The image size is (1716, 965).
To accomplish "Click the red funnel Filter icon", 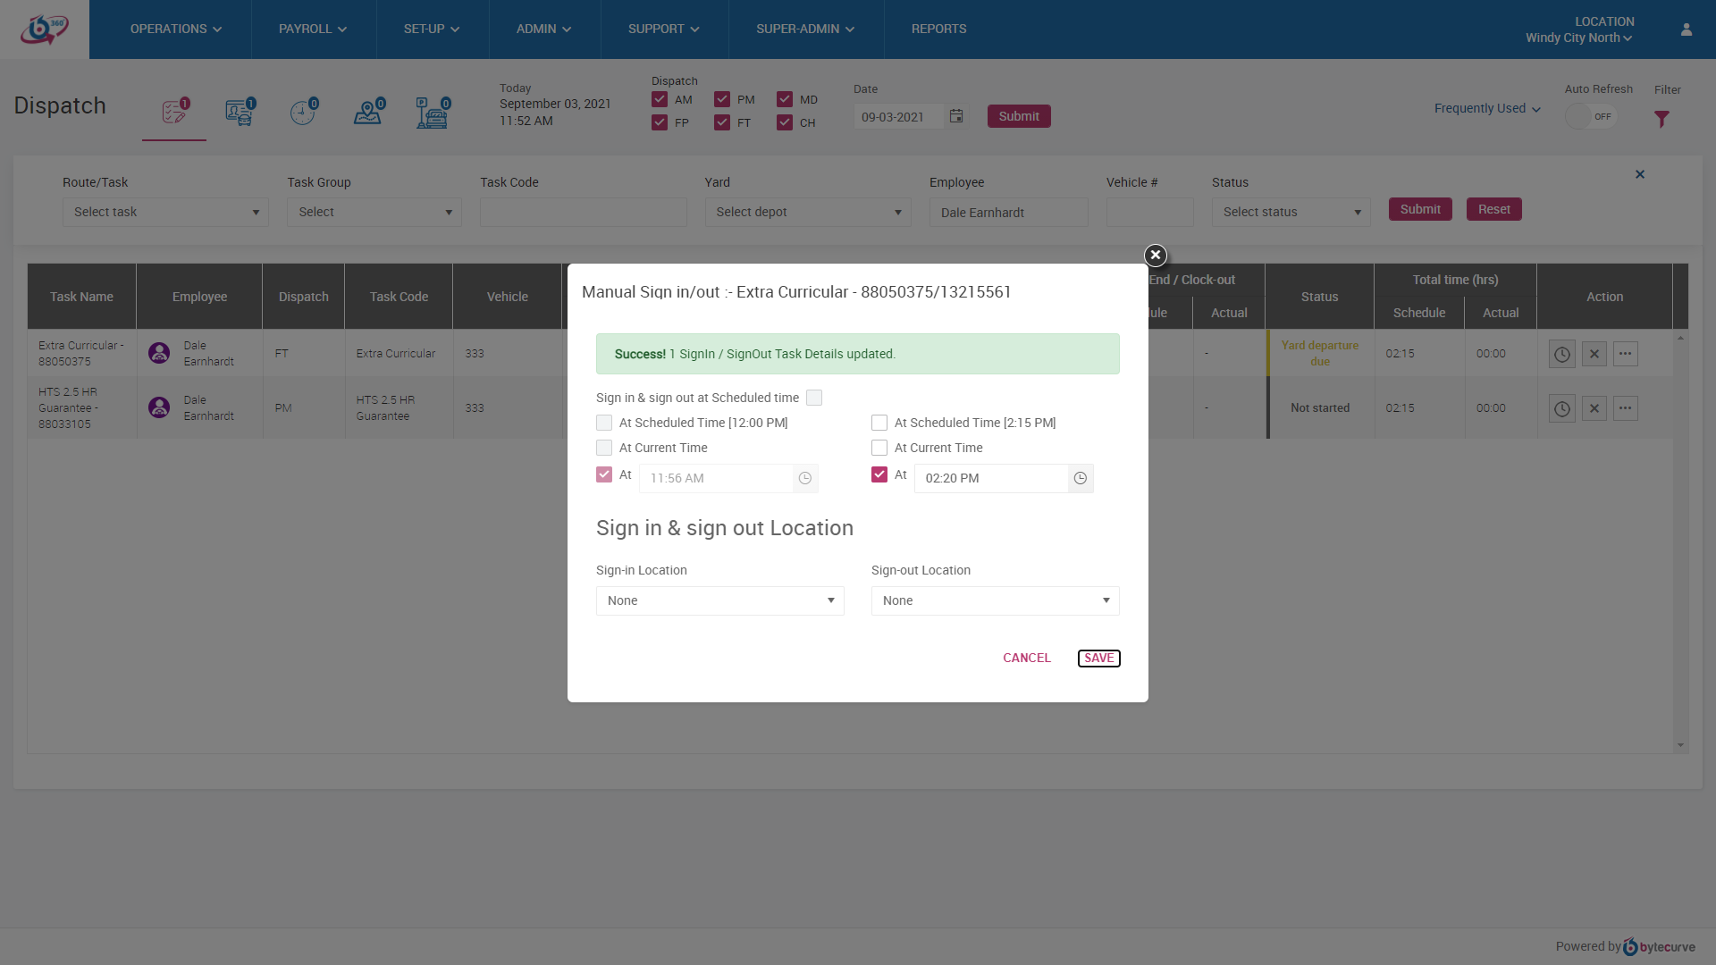I will (1661, 119).
